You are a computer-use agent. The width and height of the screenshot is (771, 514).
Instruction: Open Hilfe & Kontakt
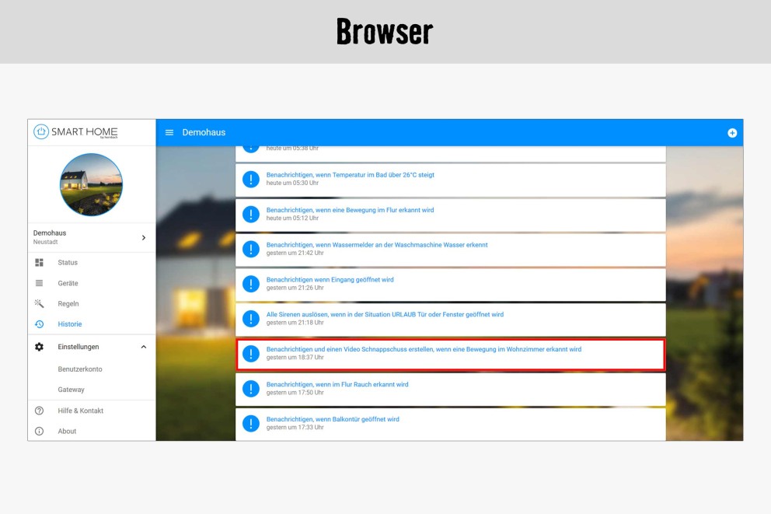(80, 411)
